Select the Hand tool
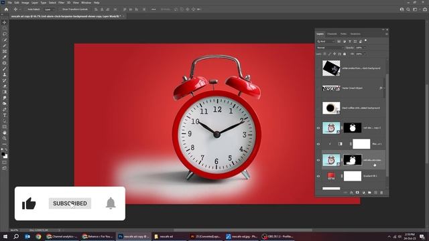Viewport: 429px width, 241px height. coord(5,133)
